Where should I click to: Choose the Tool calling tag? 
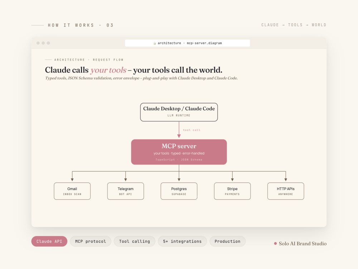[x=135, y=241]
